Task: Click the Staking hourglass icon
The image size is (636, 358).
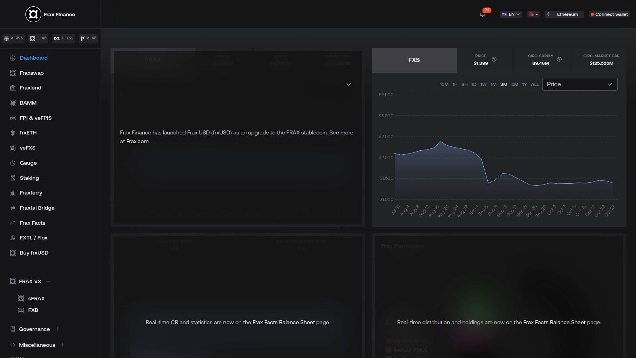Action: click(13, 178)
